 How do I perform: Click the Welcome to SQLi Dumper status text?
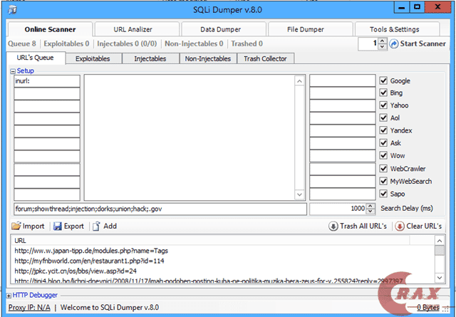click(110, 308)
